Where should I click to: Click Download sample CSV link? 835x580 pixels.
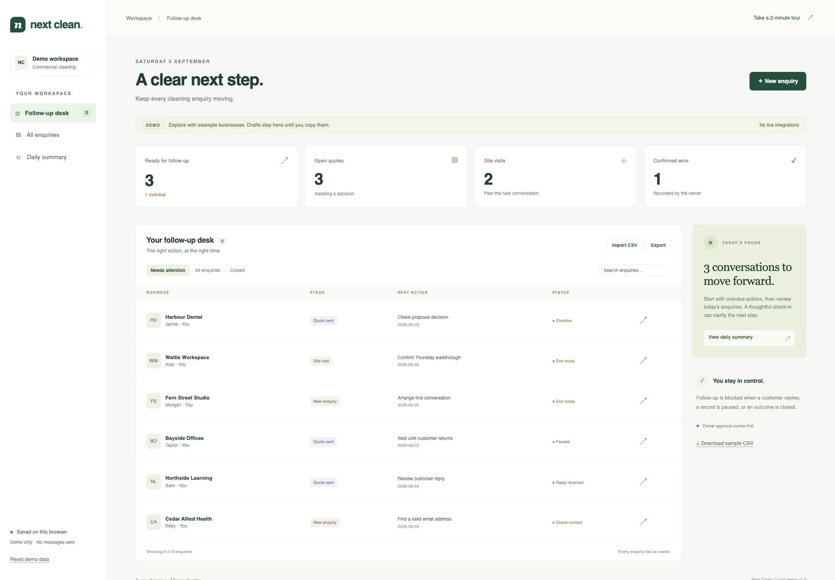pos(725,443)
